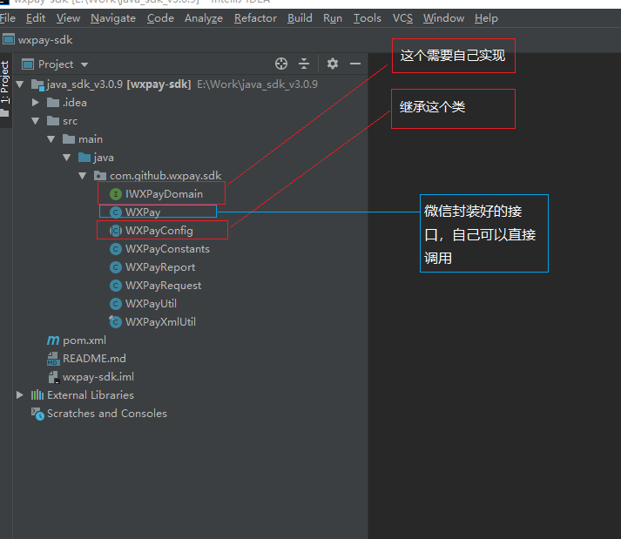Select WXPayRequest in the tree
The width and height of the screenshot is (621, 539).
pos(163,286)
